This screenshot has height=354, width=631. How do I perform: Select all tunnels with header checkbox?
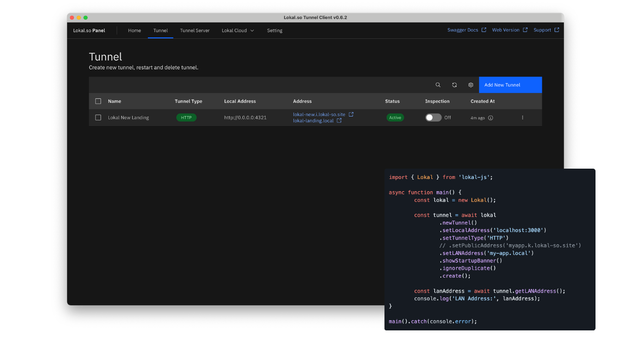click(98, 101)
